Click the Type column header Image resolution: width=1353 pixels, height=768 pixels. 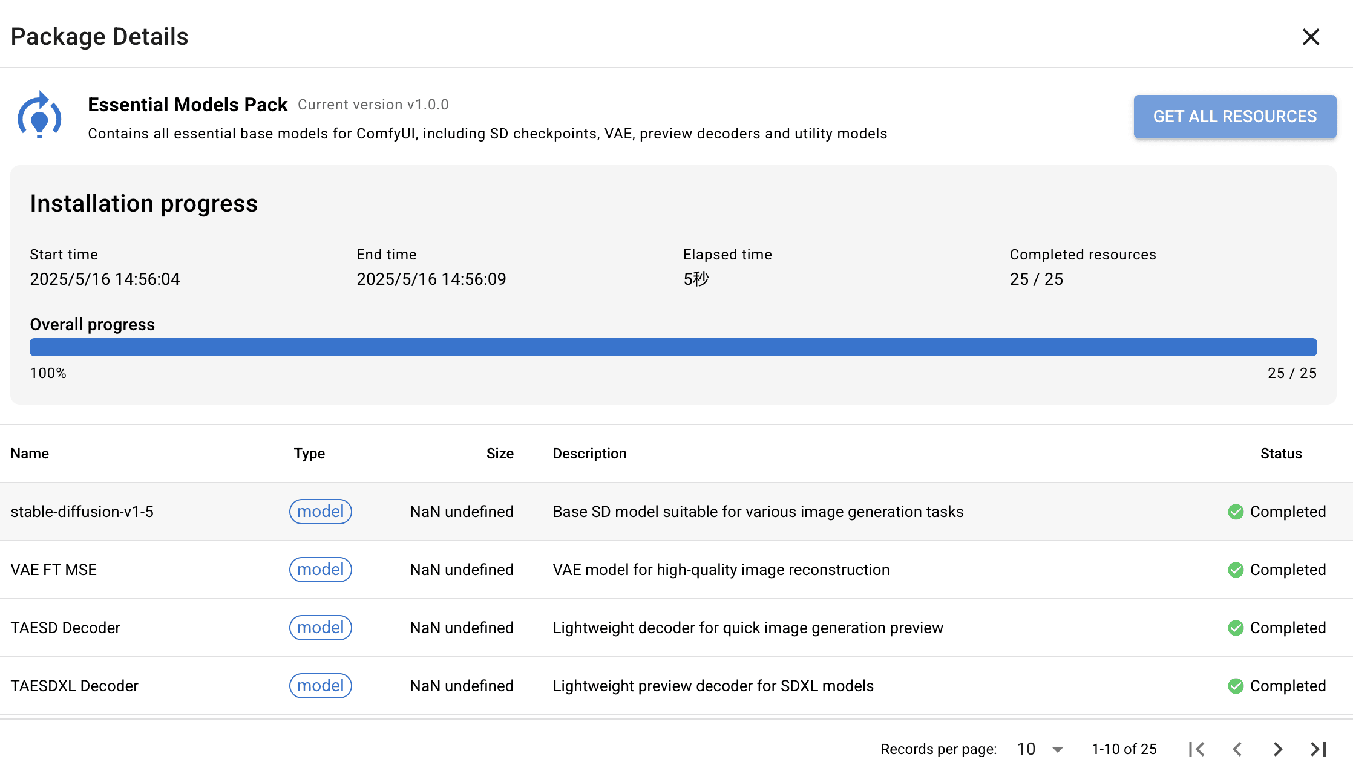tap(309, 454)
